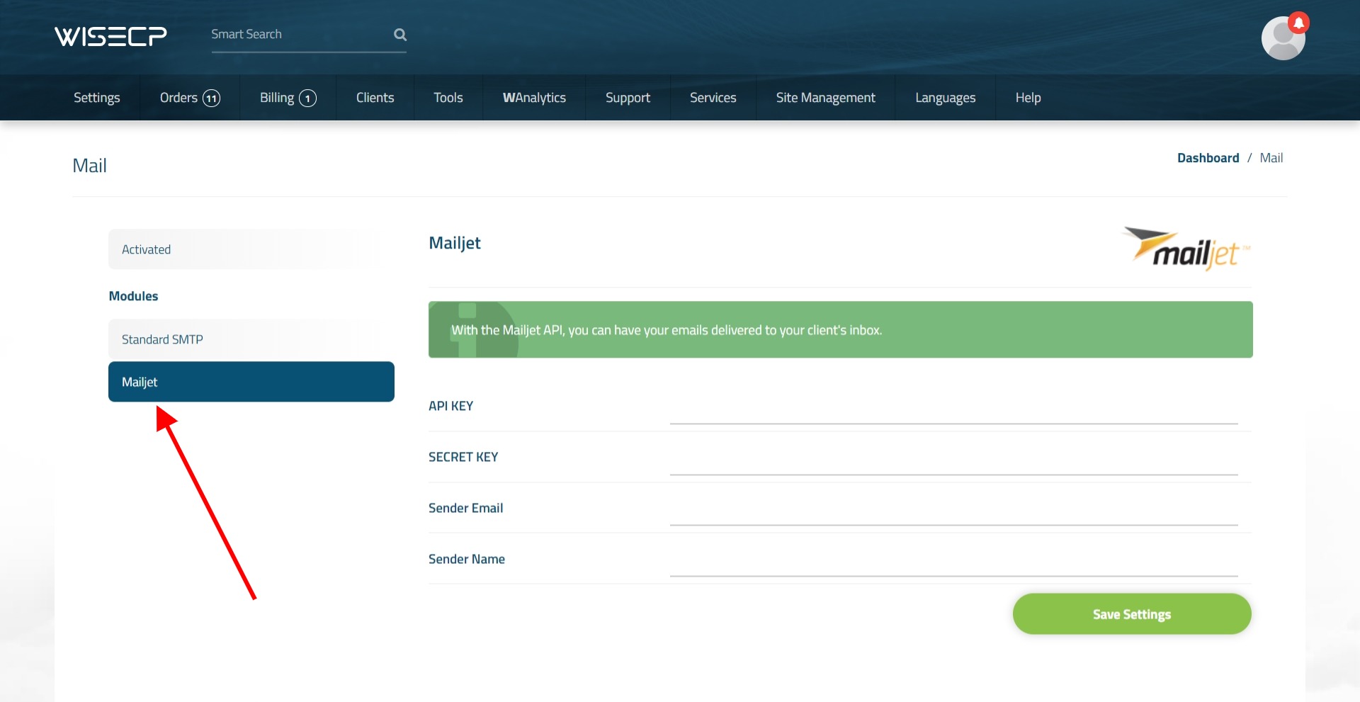Select the Mailjet module

251,382
